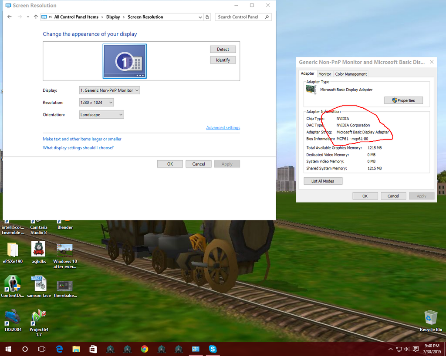Click the All Control Panel Items breadcrumb
The height and width of the screenshot is (356, 446).
click(x=76, y=17)
